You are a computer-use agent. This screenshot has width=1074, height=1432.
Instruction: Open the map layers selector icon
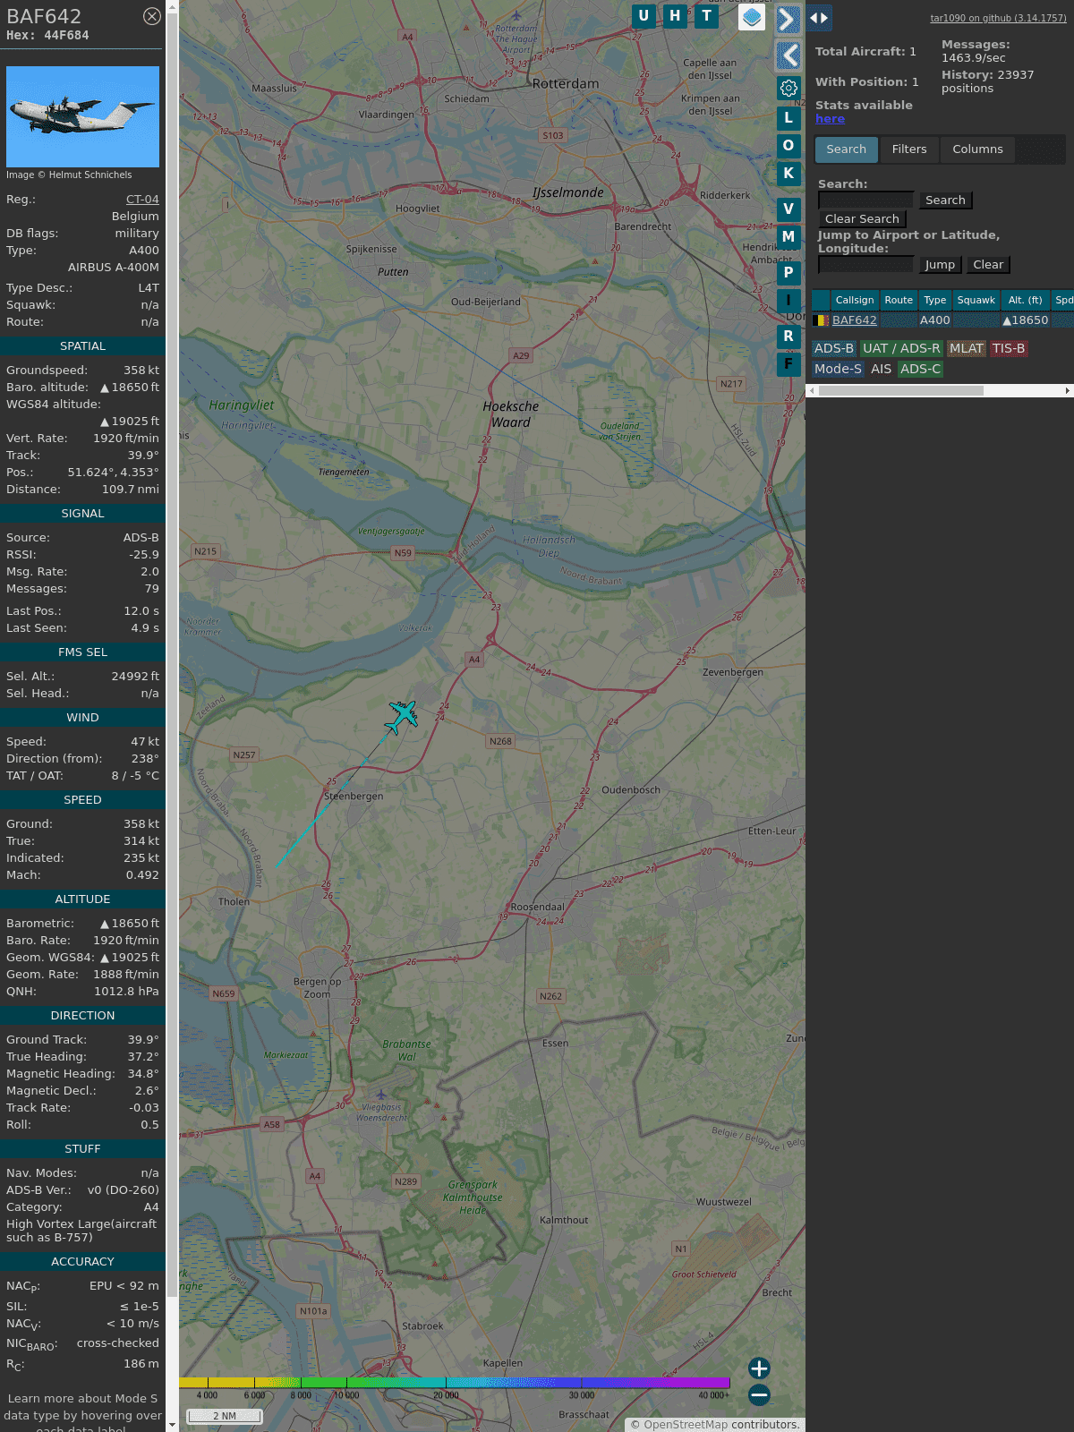pos(752,17)
